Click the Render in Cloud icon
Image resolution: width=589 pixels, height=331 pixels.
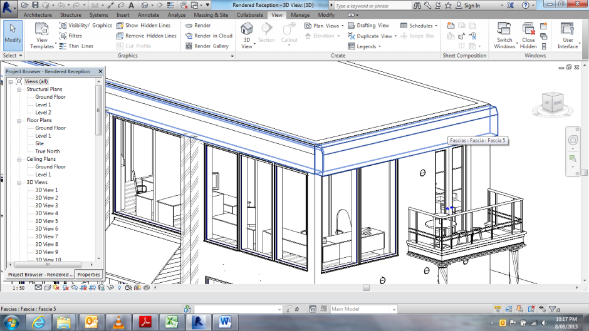click(189, 36)
